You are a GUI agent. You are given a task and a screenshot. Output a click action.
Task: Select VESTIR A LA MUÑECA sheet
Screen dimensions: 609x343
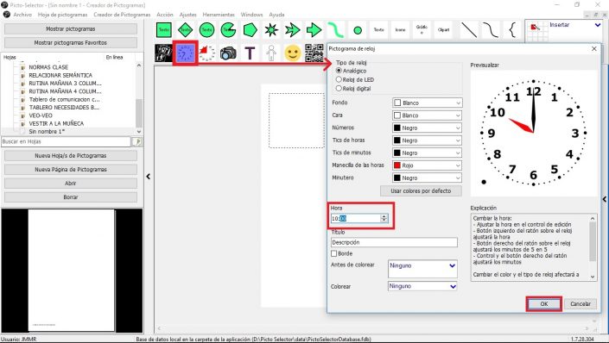56,123
